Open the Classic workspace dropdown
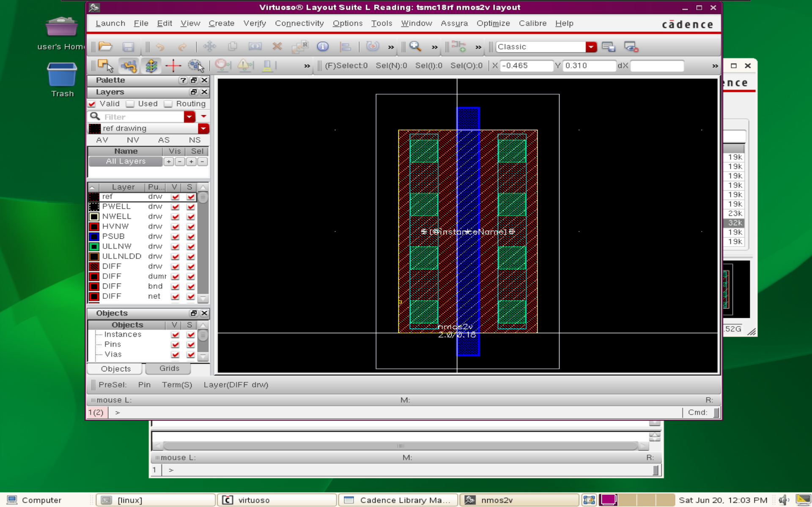Image resolution: width=812 pixels, height=507 pixels. [x=591, y=47]
